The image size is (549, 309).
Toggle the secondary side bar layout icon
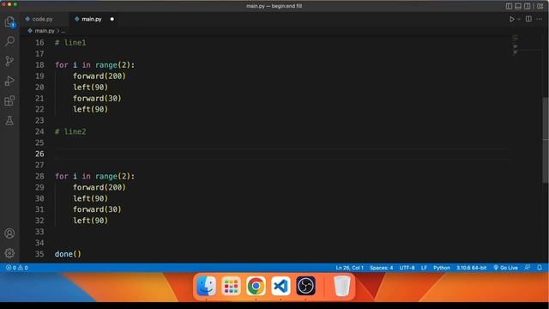tap(527, 6)
